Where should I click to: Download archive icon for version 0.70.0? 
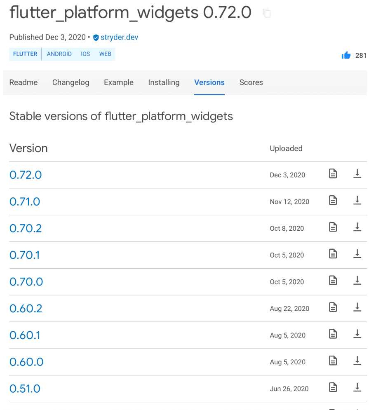click(357, 280)
